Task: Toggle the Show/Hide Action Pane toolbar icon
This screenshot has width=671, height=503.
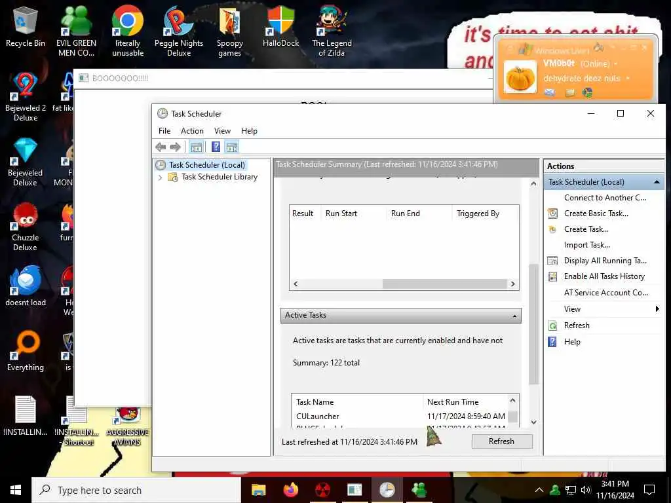Action: (x=232, y=147)
